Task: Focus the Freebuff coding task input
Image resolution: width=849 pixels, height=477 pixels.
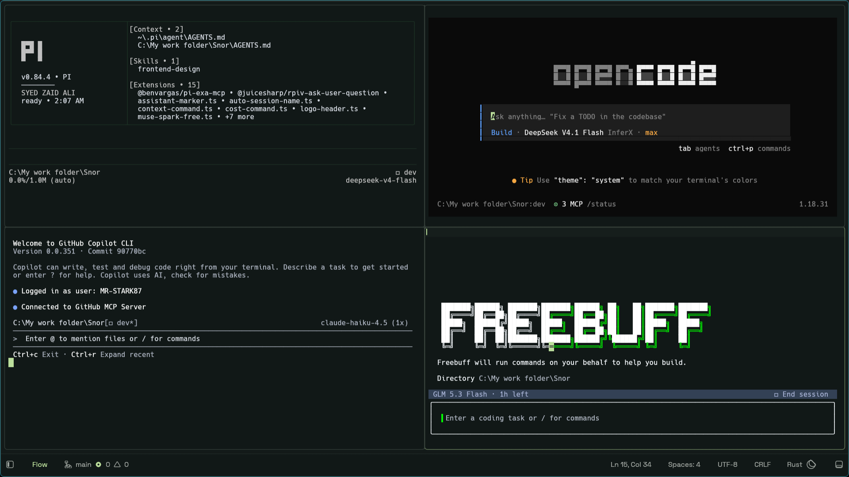Action: (633, 418)
